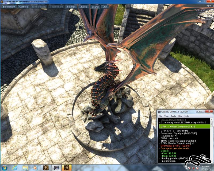This screenshot has height=171, width=214.
Task: Toggle the Sound button in Heaven
Action: tap(95, 7)
